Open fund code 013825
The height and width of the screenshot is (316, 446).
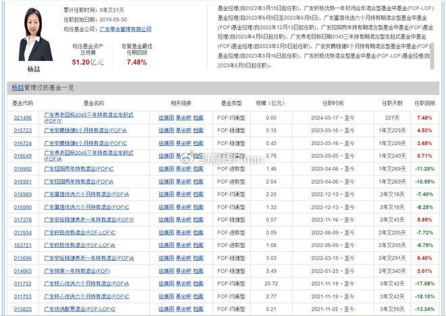(23, 309)
